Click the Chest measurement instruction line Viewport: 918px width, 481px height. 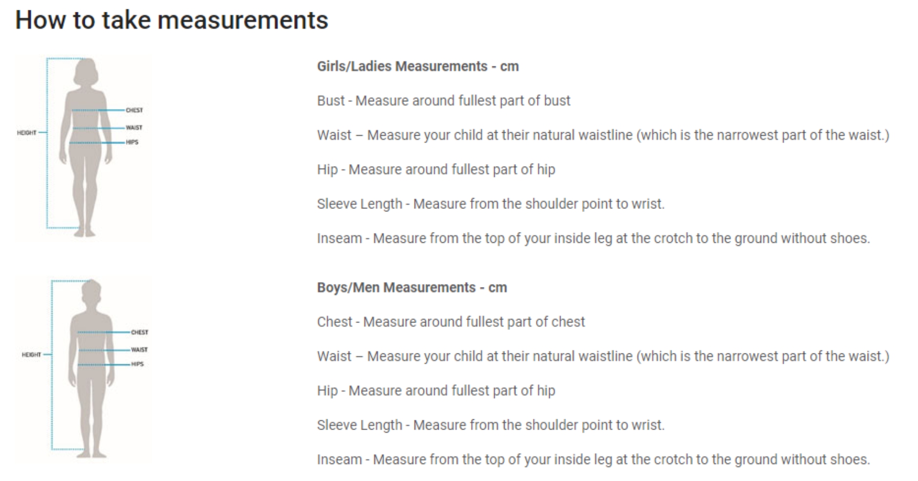[x=451, y=322]
